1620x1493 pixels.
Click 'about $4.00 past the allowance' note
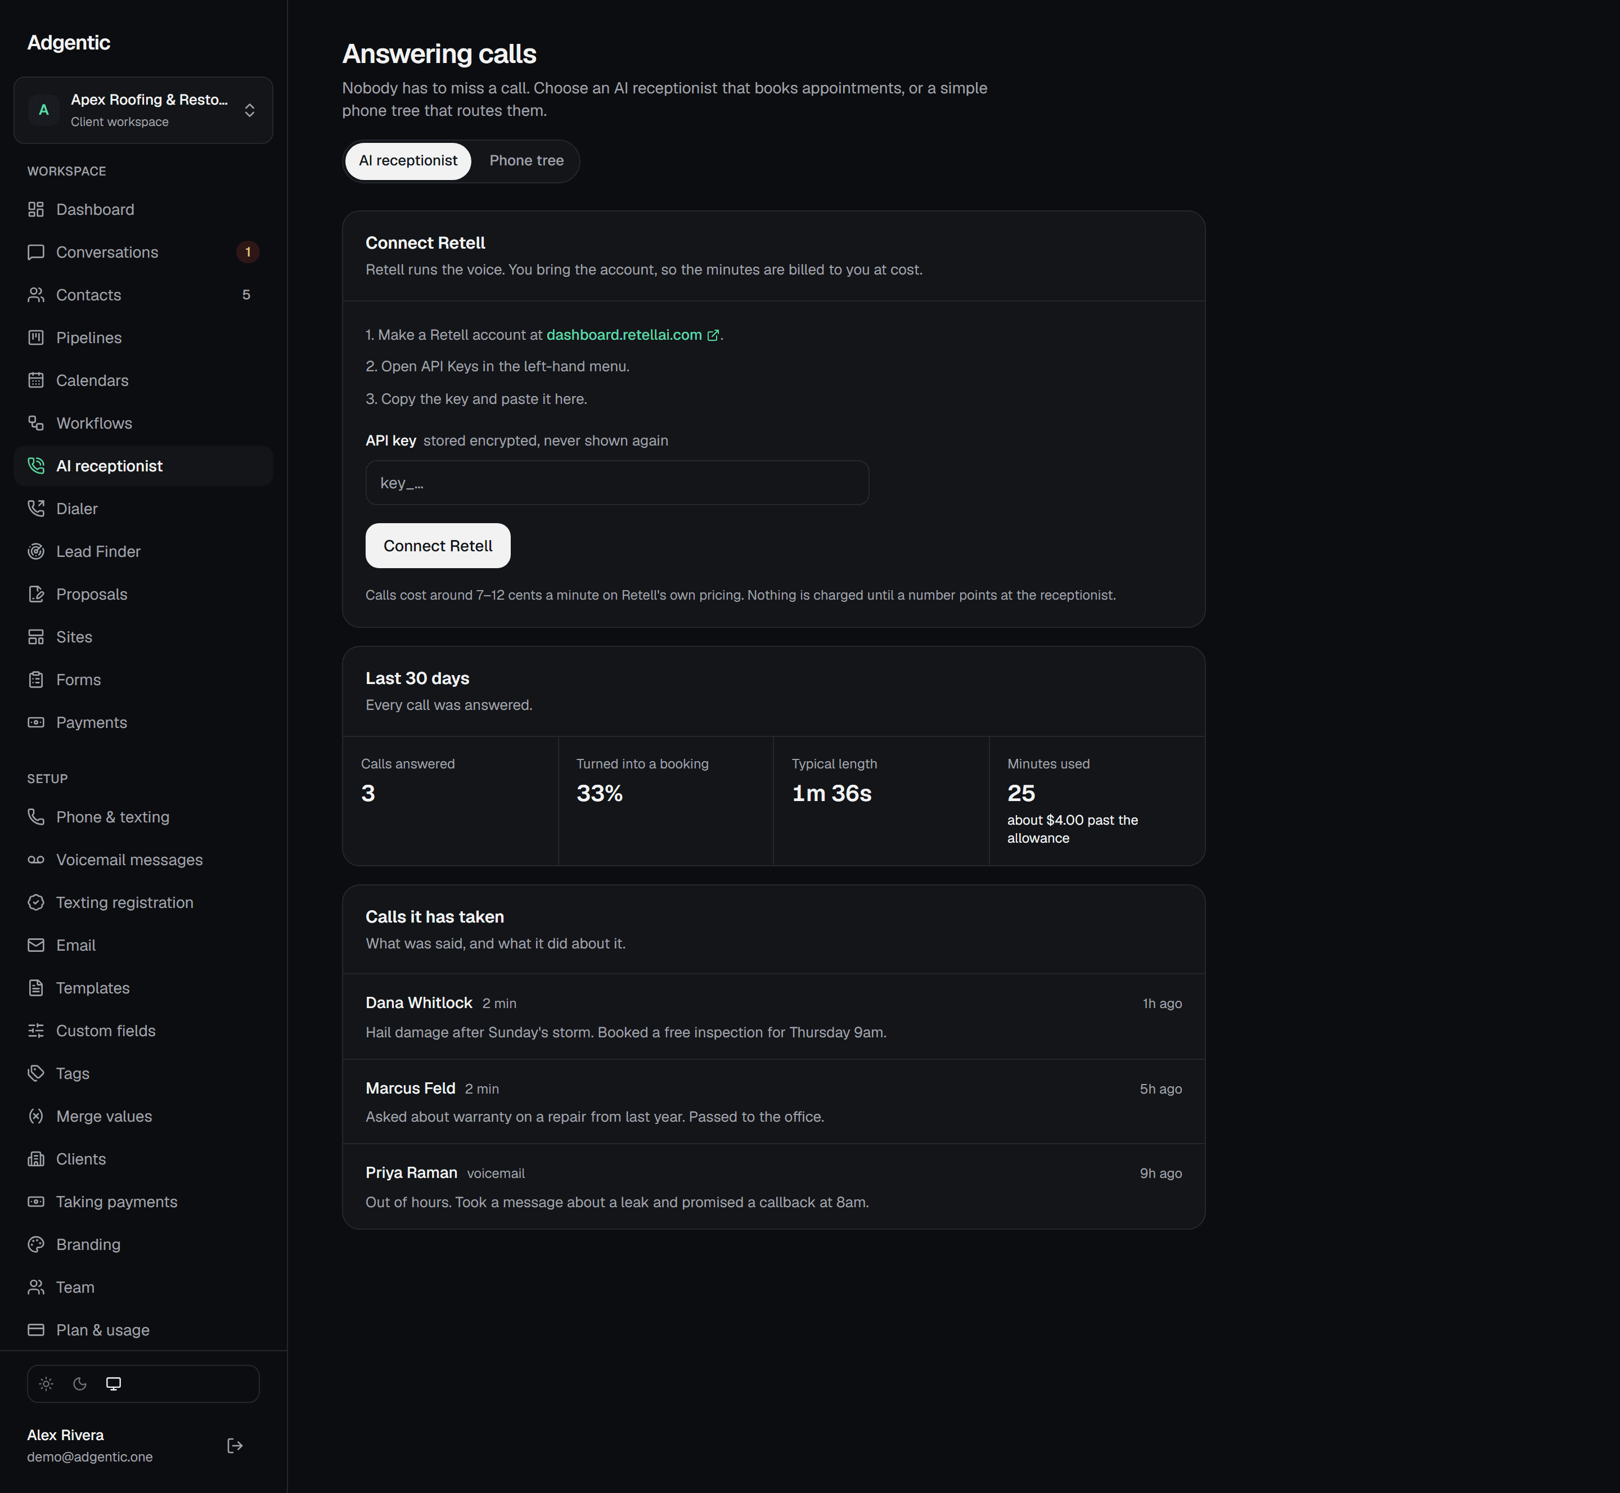pyautogui.click(x=1072, y=829)
